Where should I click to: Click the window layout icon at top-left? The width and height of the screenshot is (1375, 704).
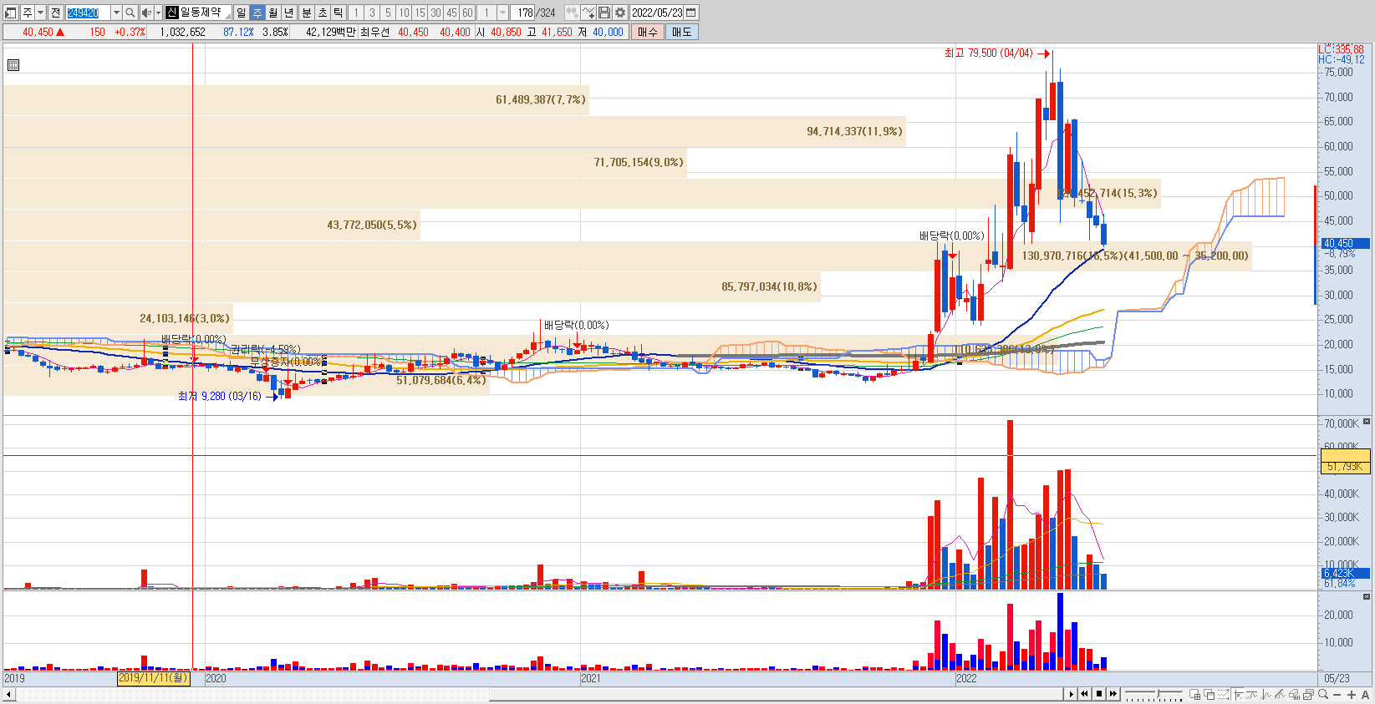coord(11,13)
